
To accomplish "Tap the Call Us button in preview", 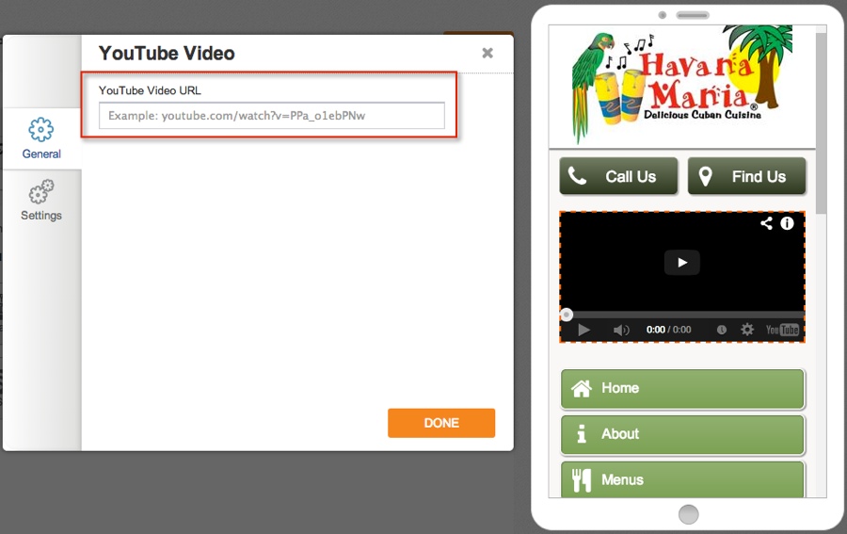I will (x=618, y=176).
